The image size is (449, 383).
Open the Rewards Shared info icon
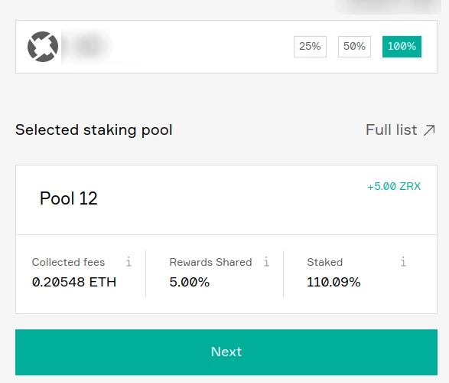266,262
